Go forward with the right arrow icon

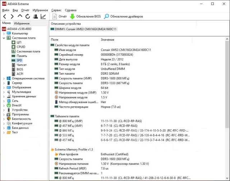point(12,17)
